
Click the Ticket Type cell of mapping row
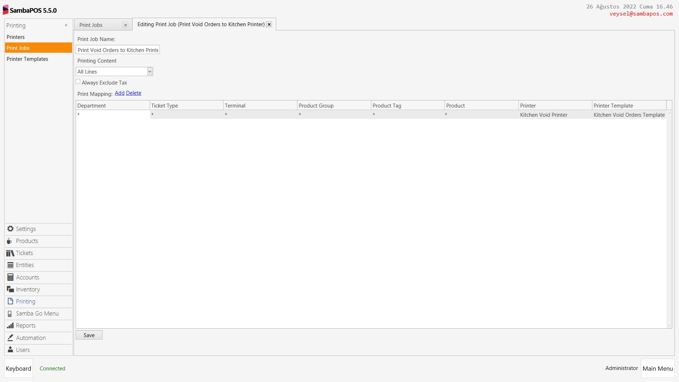[186, 115]
